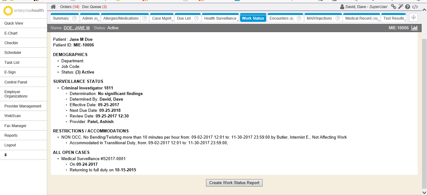Switch to the Health Surveillance tab
Viewport: 427px width, 195px height.
[220, 18]
